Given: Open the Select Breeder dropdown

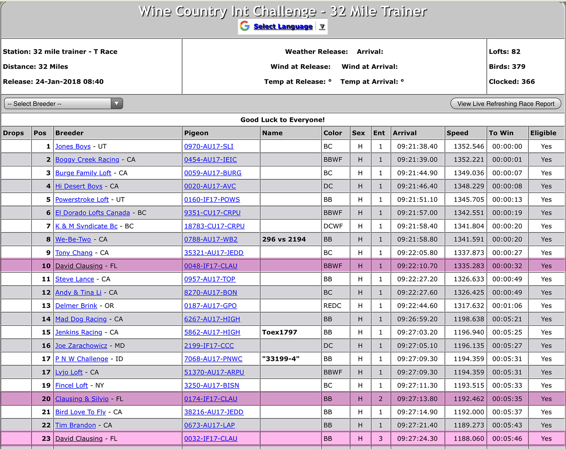Looking at the screenshot, I should point(58,104).
